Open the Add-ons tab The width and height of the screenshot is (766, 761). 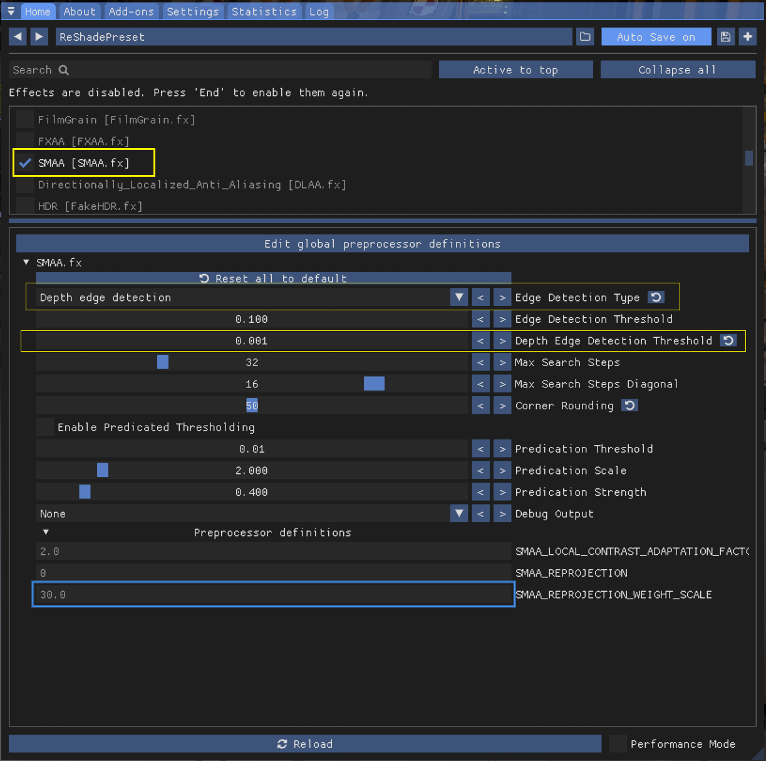click(x=131, y=11)
